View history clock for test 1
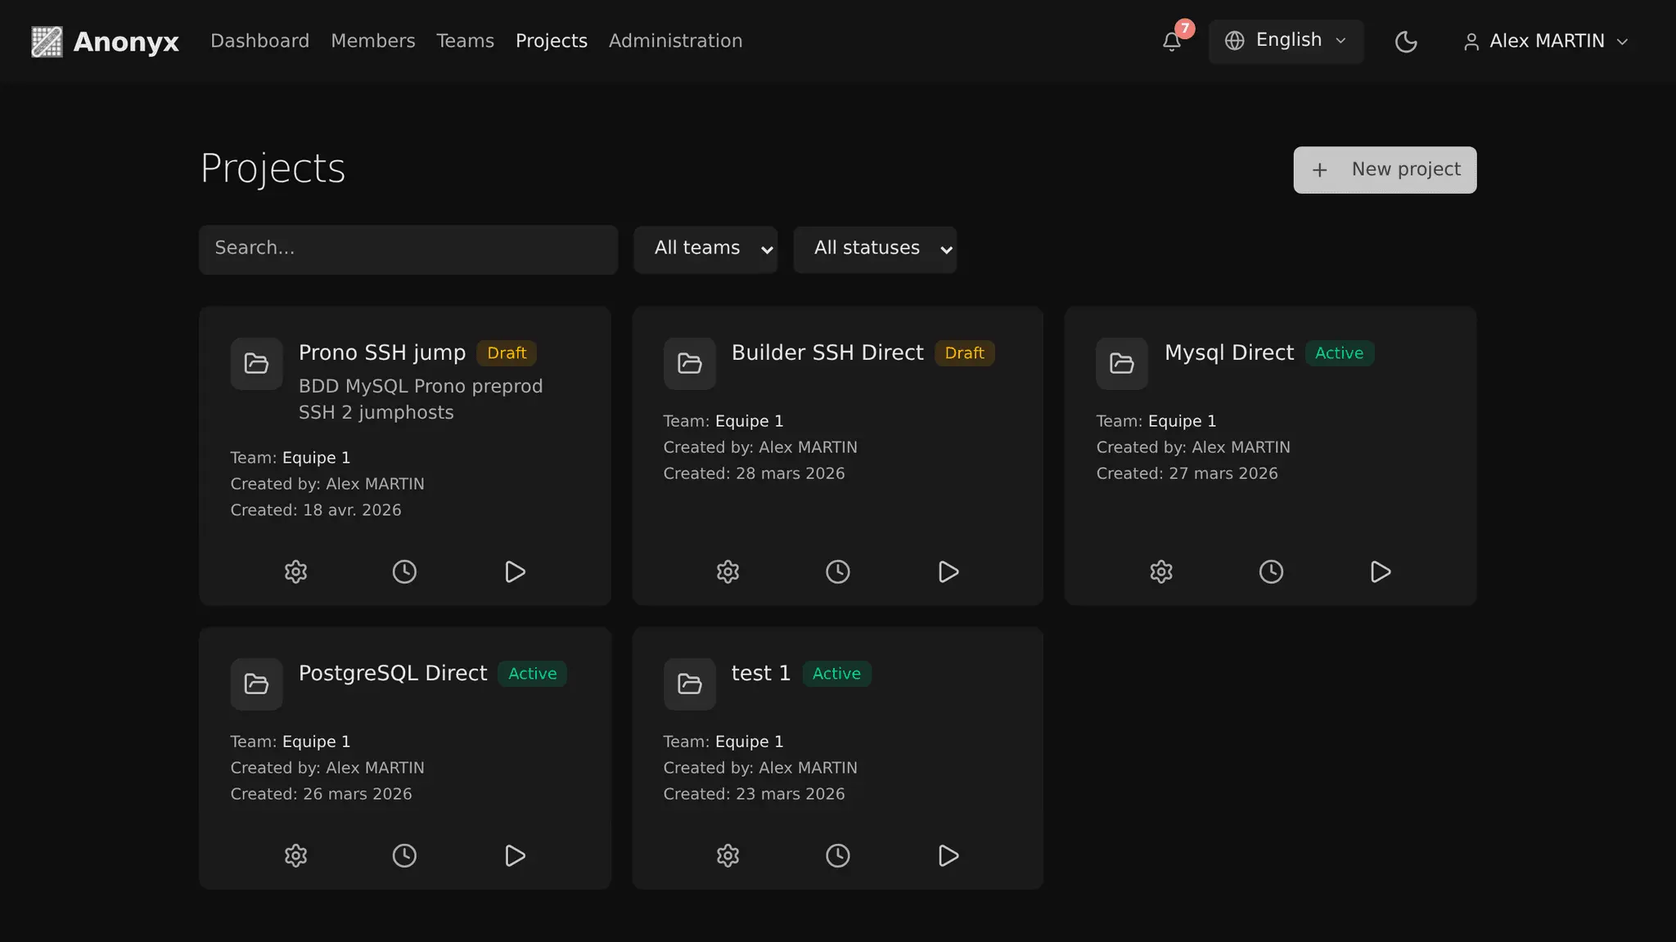This screenshot has height=942, width=1676. click(837, 855)
